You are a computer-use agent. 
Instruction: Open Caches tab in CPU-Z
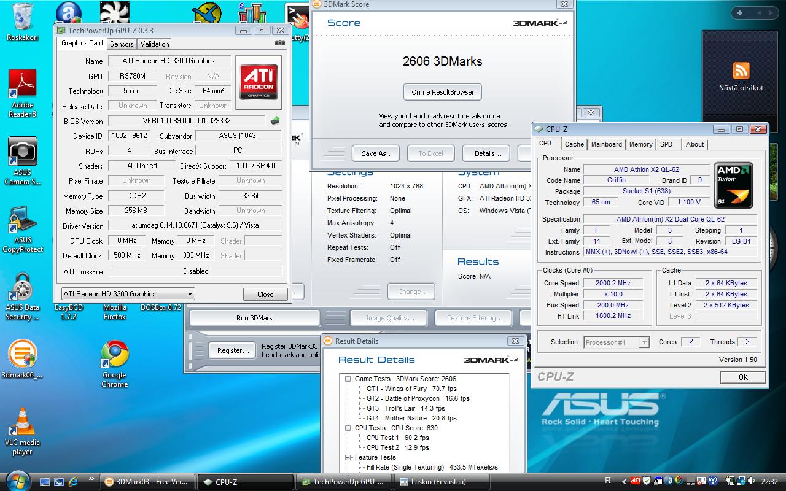point(574,144)
